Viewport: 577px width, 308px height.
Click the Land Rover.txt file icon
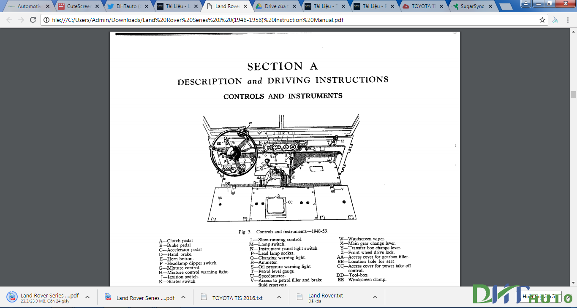300,297
